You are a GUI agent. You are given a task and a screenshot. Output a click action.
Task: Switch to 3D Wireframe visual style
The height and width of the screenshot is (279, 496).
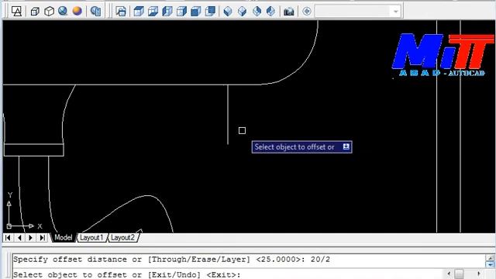[35, 12]
